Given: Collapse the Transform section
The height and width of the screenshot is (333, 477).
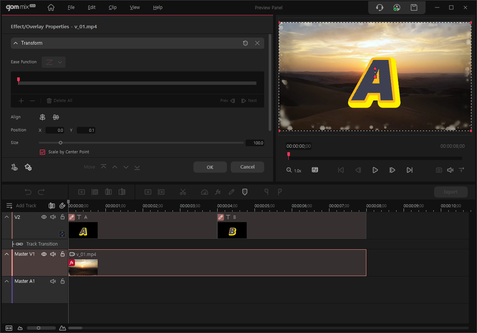Looking at the screenshot, I should click(x=16, y=43).
